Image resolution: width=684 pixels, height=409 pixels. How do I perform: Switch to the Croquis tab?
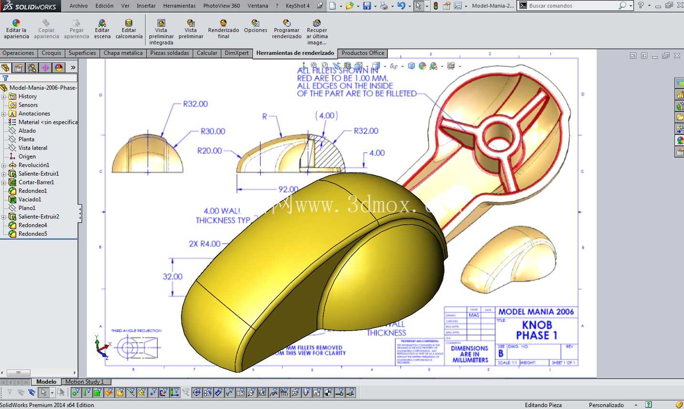[x=51, y=53]
